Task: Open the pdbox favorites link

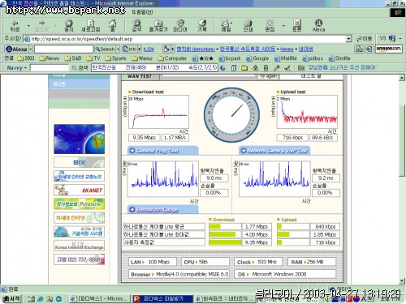Action: coord(313,58)
